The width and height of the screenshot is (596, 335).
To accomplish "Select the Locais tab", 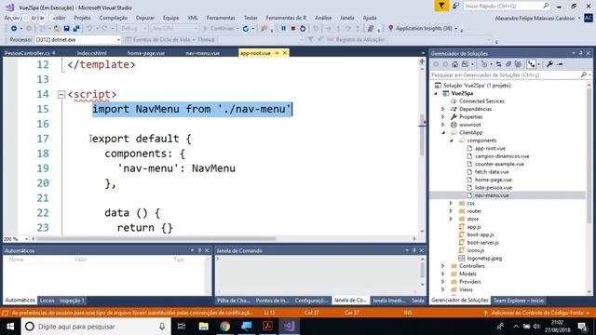I will tap(47, 301).
